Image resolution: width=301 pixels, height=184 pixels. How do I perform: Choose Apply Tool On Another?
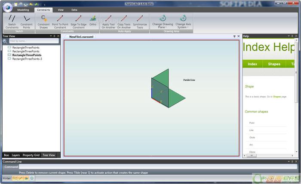pyautogui.click(x=108, y=21)
